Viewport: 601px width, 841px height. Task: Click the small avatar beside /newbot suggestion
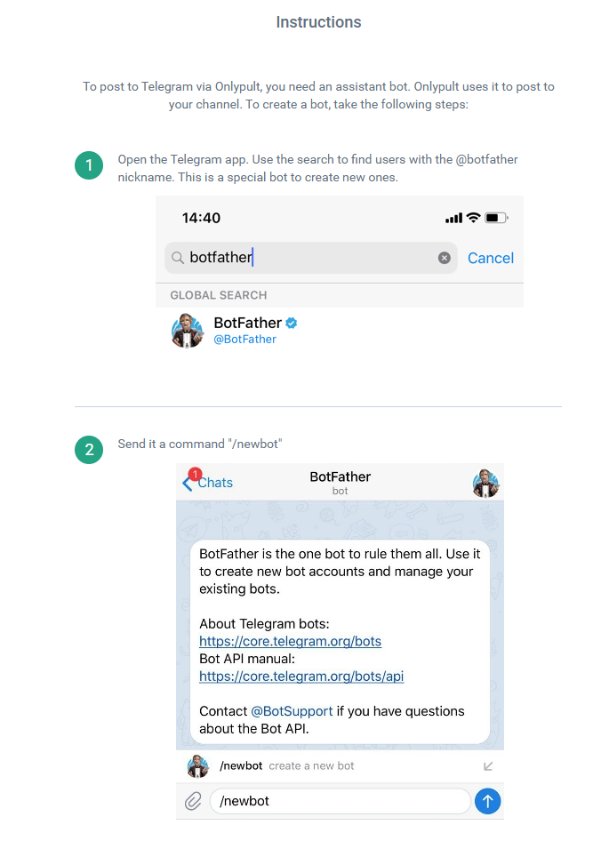coord(197,766)
